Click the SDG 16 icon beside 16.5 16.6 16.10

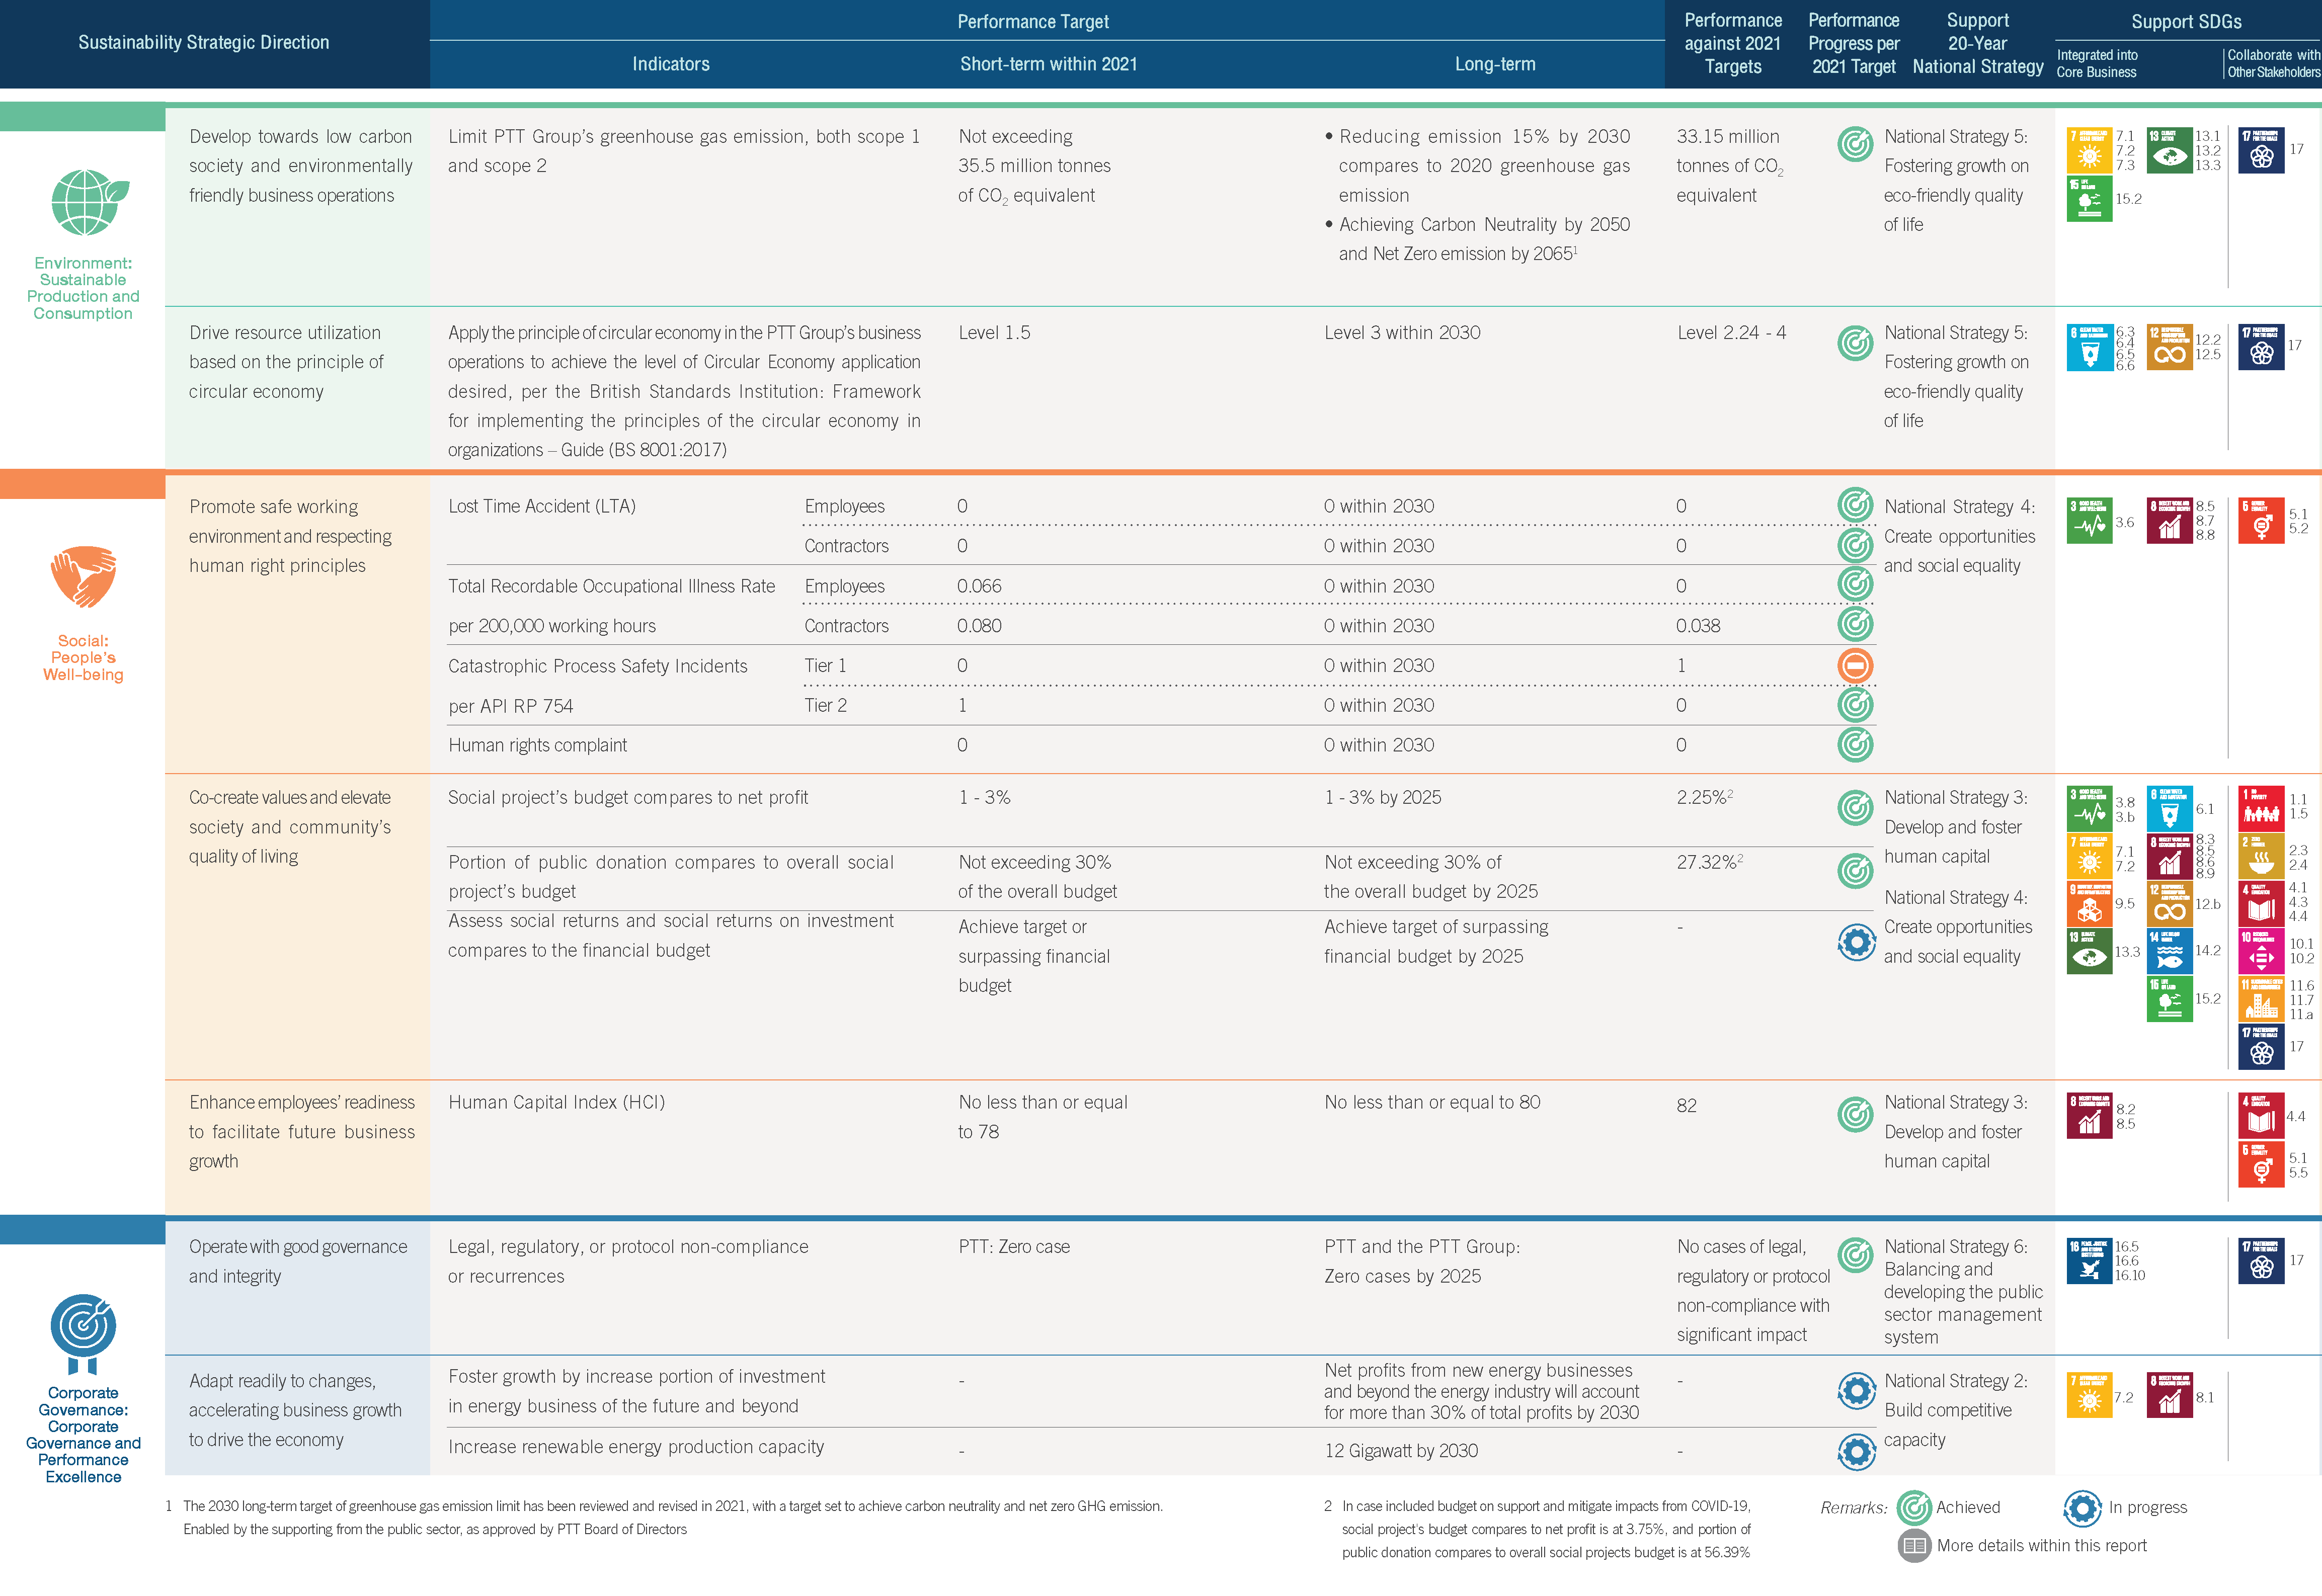2089,1261
